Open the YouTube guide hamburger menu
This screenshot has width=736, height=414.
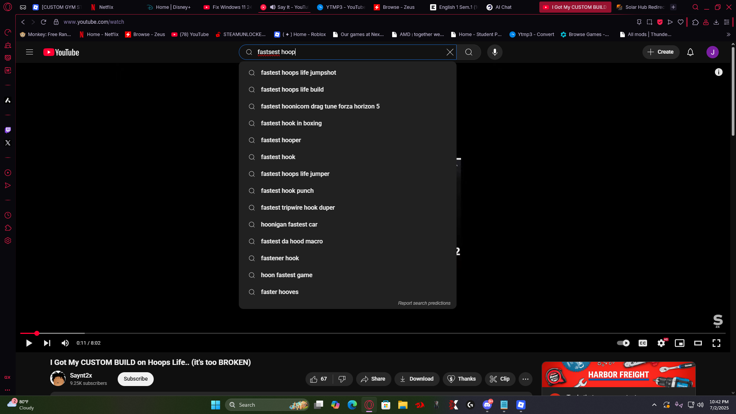[30, 52]
